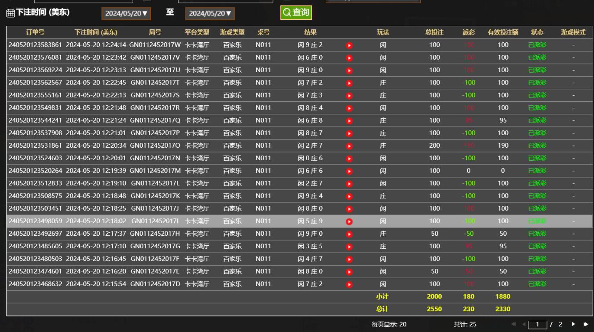This screenshot has height=332, width=594.
Task: Play video replay for round GN0112452017M
Action: coord(349,171)
